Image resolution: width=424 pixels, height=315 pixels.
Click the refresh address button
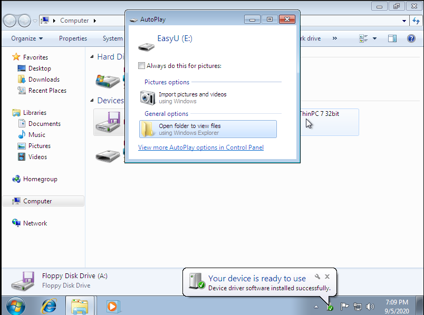point(416,21)
